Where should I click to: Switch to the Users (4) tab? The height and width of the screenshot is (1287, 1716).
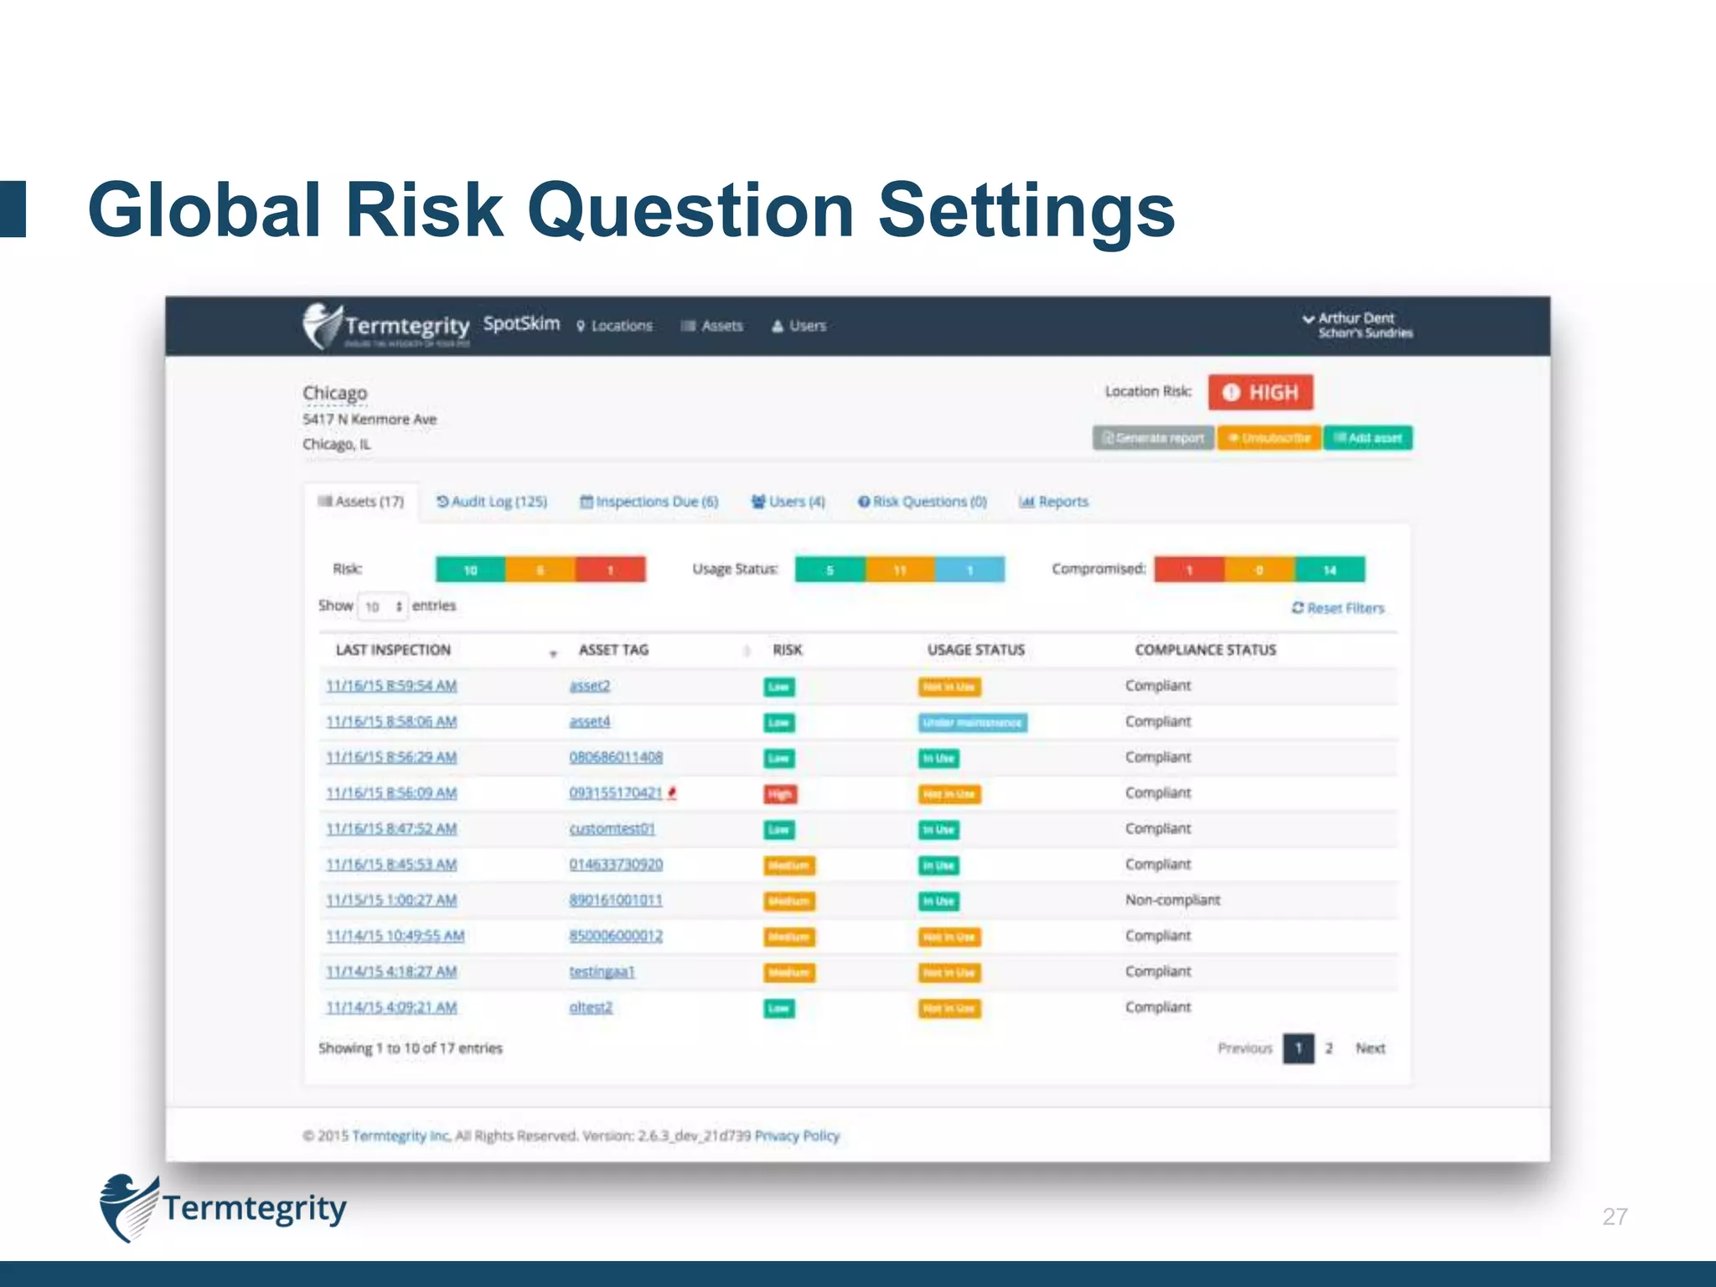788,501
